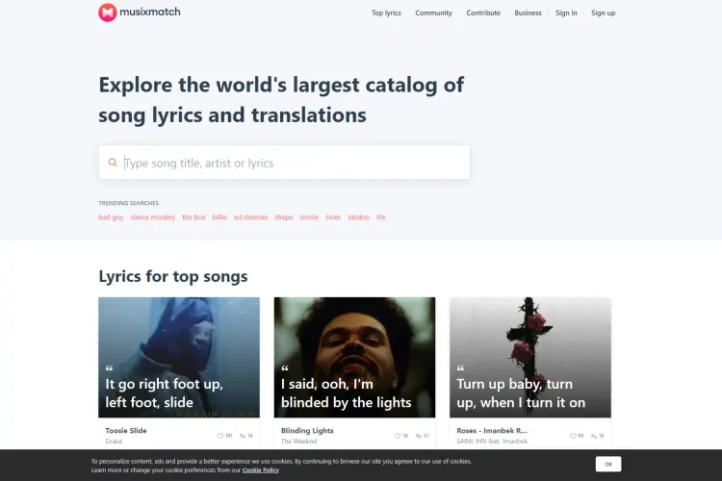Open the Contribute page
The image size is (722, 481).
click(x=483, y=13)
